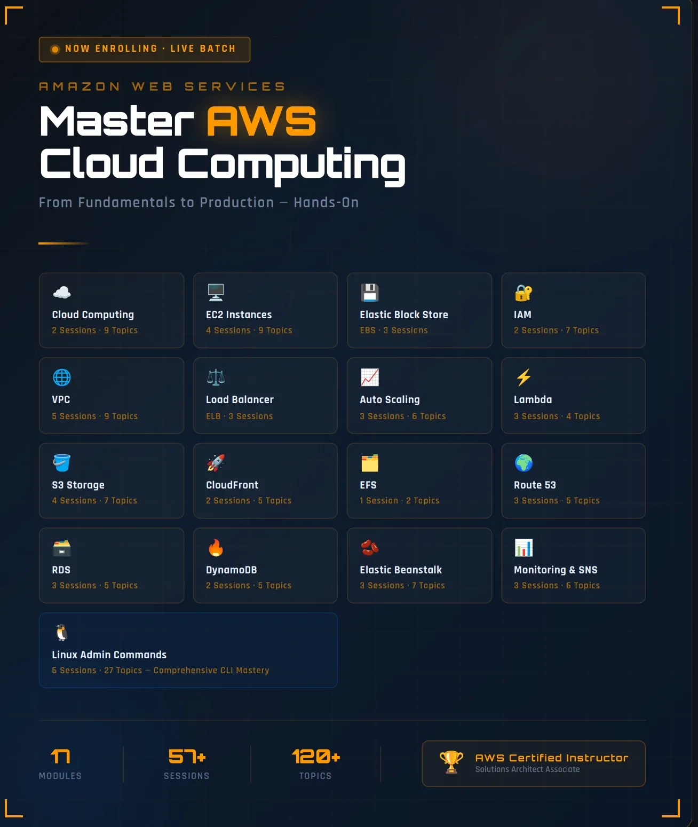Select the CloudFront module title
This screenshot has width=698, height=827.
[232, 485]
